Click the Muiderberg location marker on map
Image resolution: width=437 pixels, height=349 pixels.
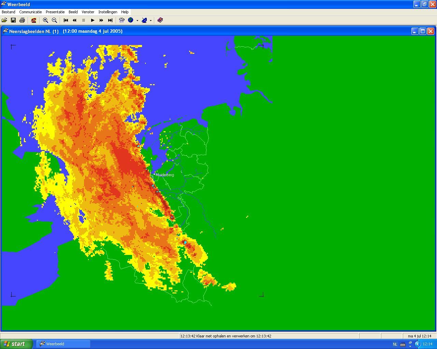(x=154, y=174)
